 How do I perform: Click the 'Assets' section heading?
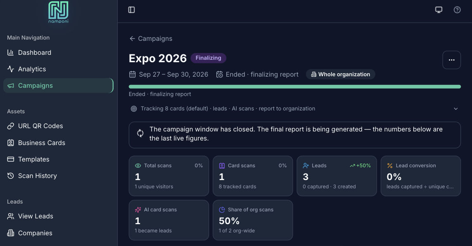point(16,111)
